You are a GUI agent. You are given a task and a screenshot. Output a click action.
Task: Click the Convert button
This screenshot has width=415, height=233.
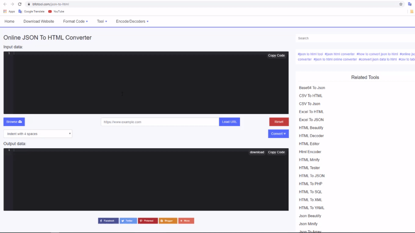coord(278,134)
